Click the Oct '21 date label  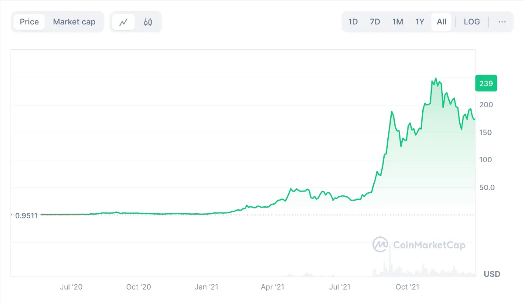tap(407, 287)
